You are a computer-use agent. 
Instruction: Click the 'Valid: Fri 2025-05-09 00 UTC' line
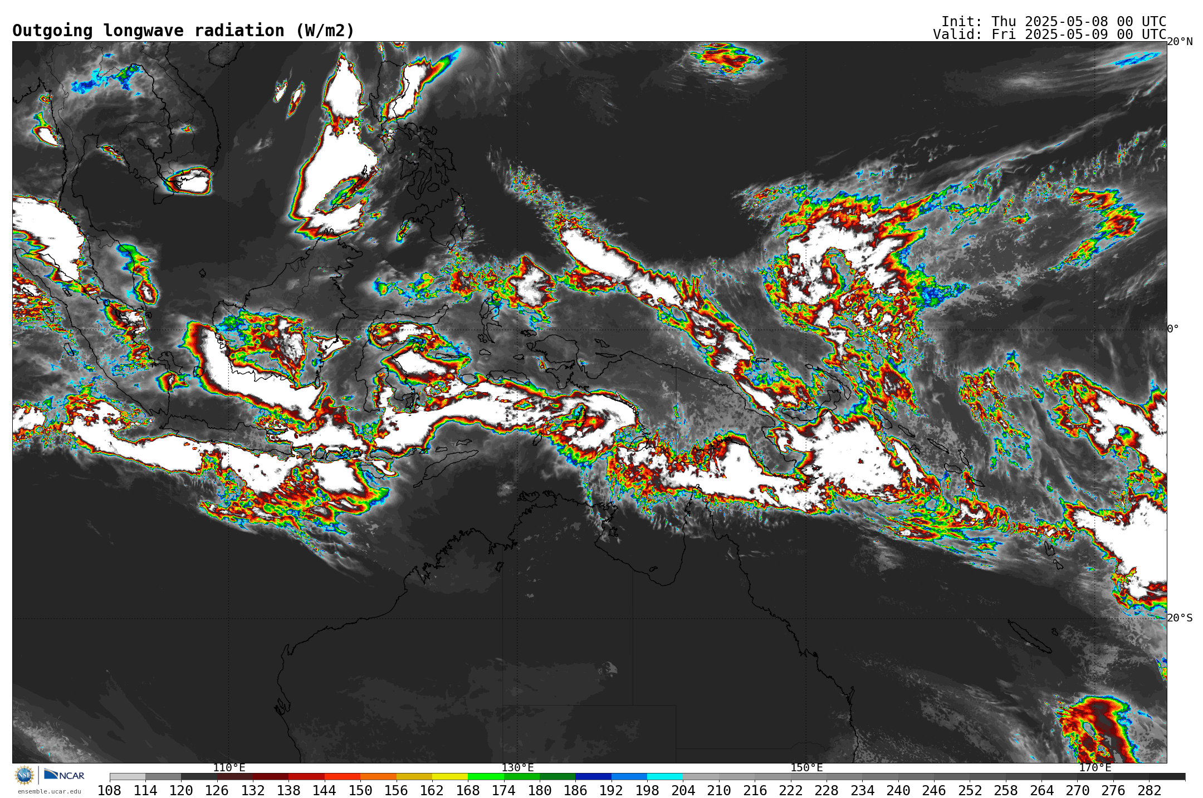click(1050, 34)
